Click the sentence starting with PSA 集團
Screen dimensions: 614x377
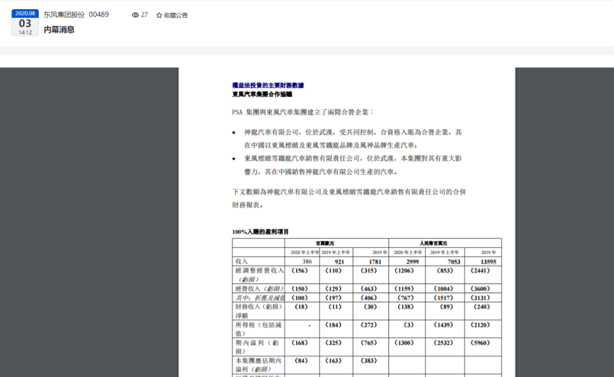pyautogui.click(x=302, y=112)
